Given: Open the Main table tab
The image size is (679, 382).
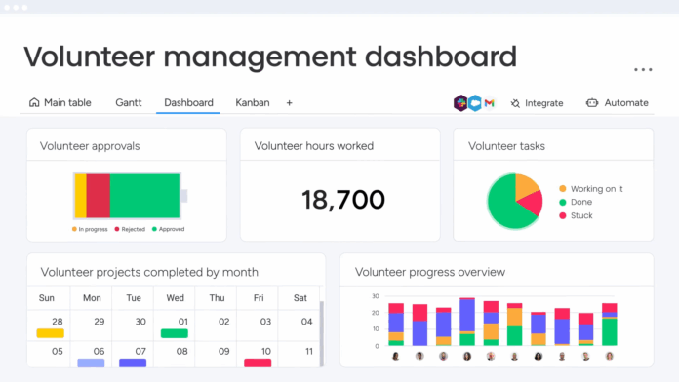Looking at the screenshot, I should pos(60,103).
